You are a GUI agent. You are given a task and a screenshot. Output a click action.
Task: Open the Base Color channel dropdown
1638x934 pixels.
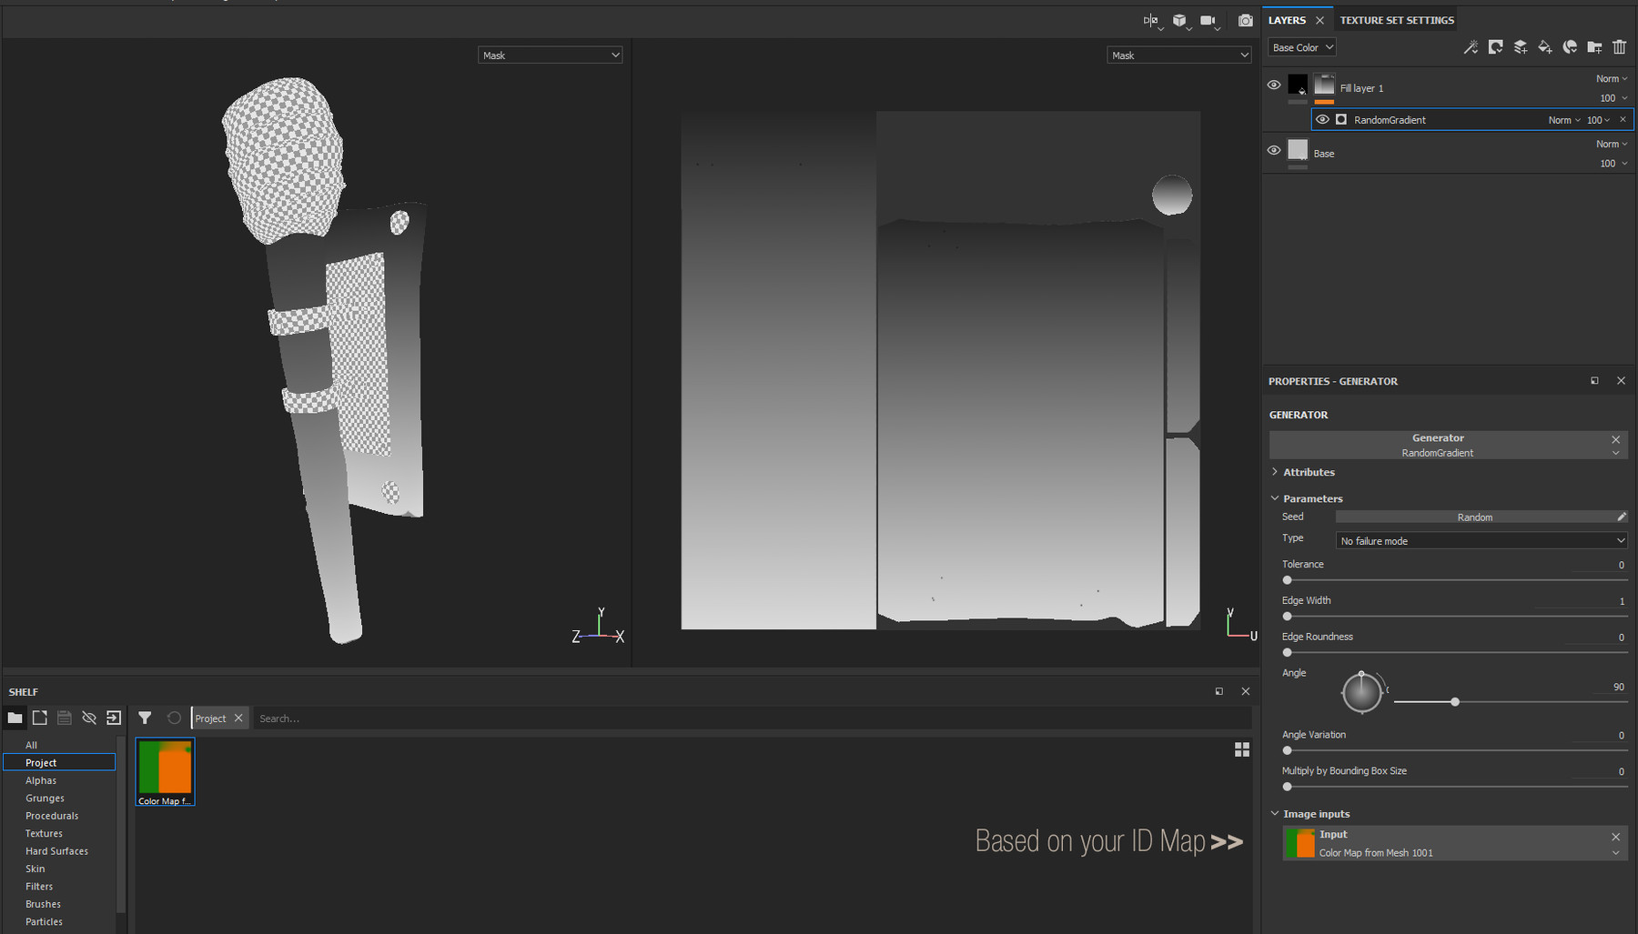1302,47
